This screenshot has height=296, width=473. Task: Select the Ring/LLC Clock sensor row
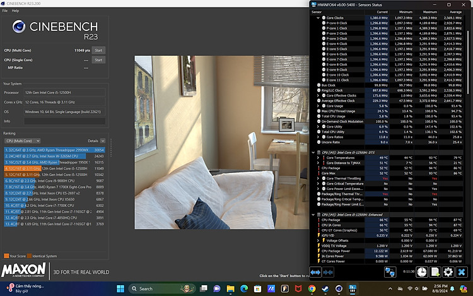[388, 90]
